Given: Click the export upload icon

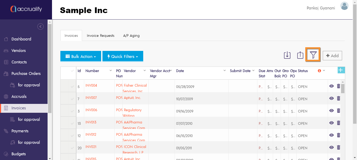Looking at the screenshot, I should (300, 55).
